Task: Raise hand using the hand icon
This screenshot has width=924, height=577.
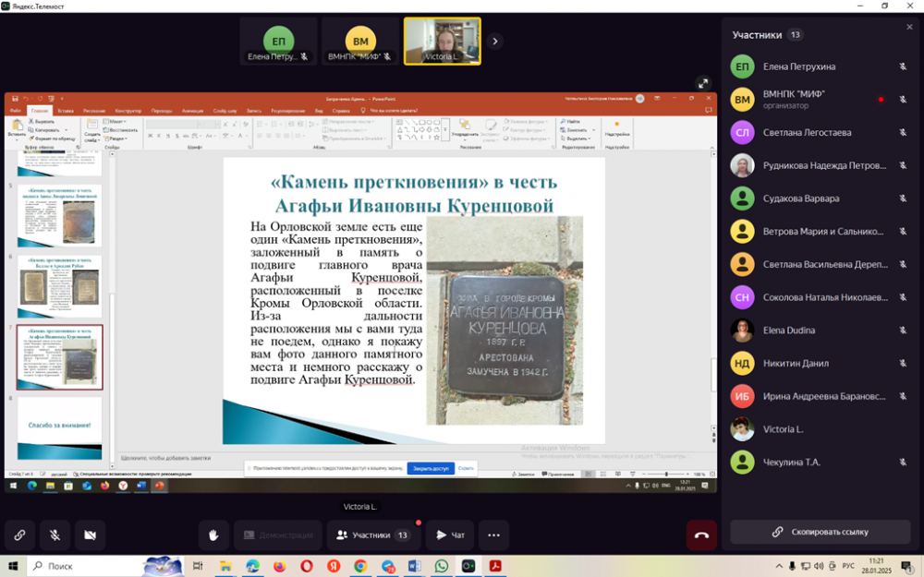Action: (x=213, y=535)
